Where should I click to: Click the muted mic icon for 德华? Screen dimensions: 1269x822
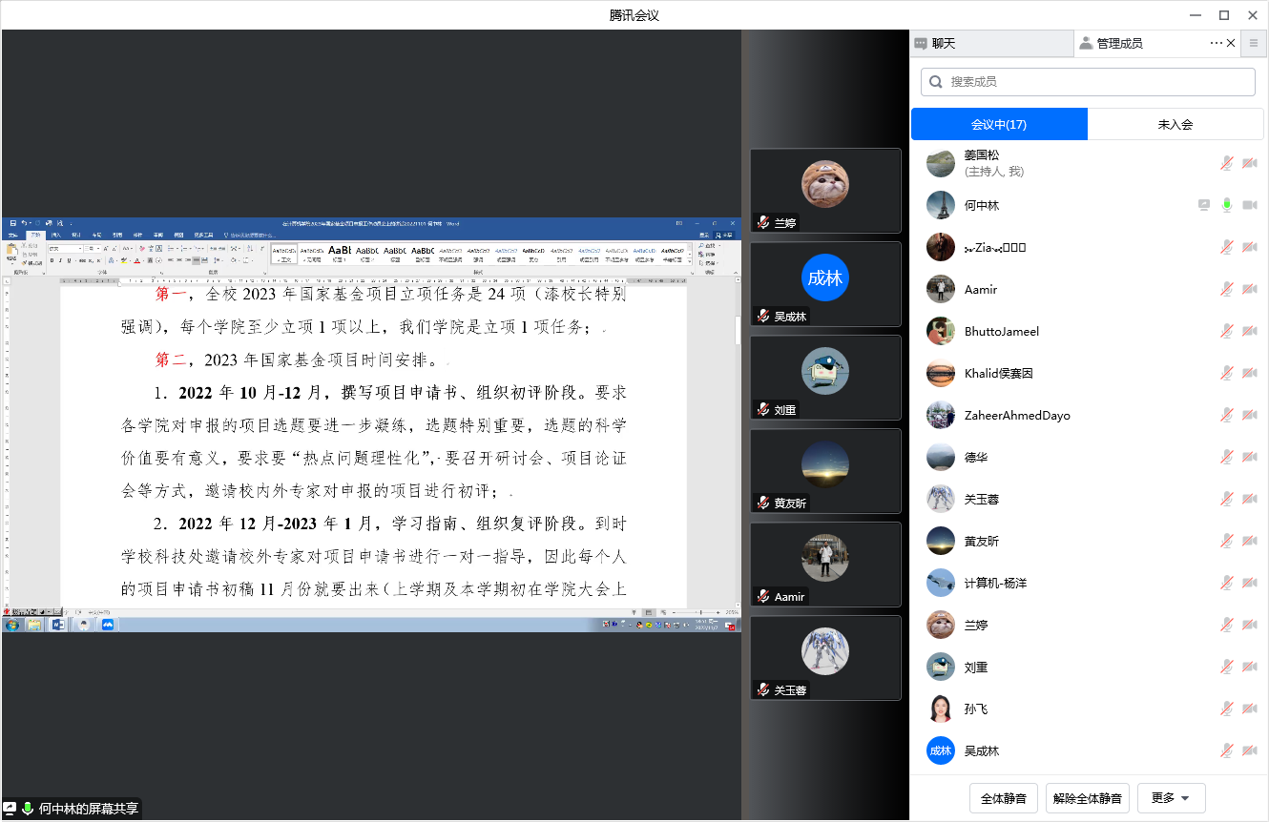click(x=1227, y=458)
